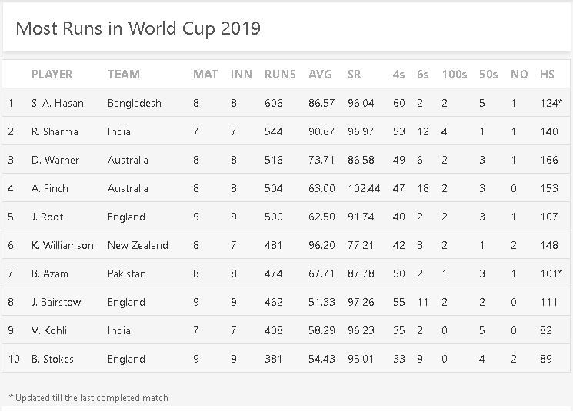
Task: Click the Pakistan team name
Action: 127,273
